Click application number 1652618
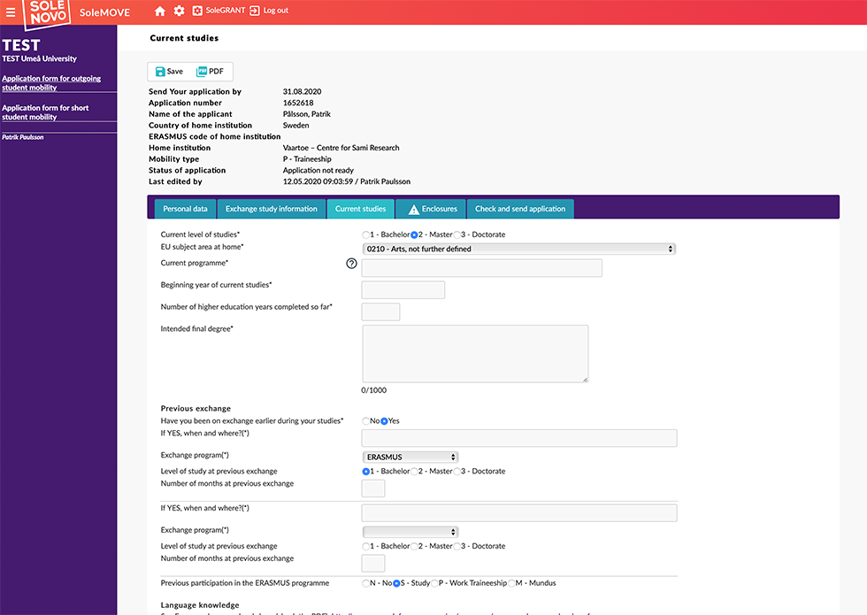867x615 pixels. 298,103
